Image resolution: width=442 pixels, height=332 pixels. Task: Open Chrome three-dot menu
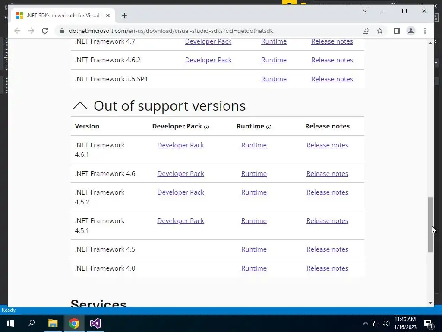click(x=425, y=31)
